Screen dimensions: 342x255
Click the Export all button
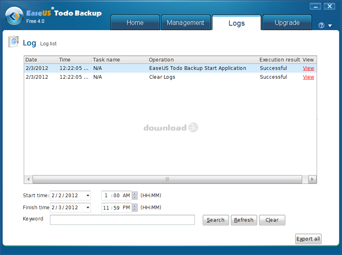coord(308,239)
